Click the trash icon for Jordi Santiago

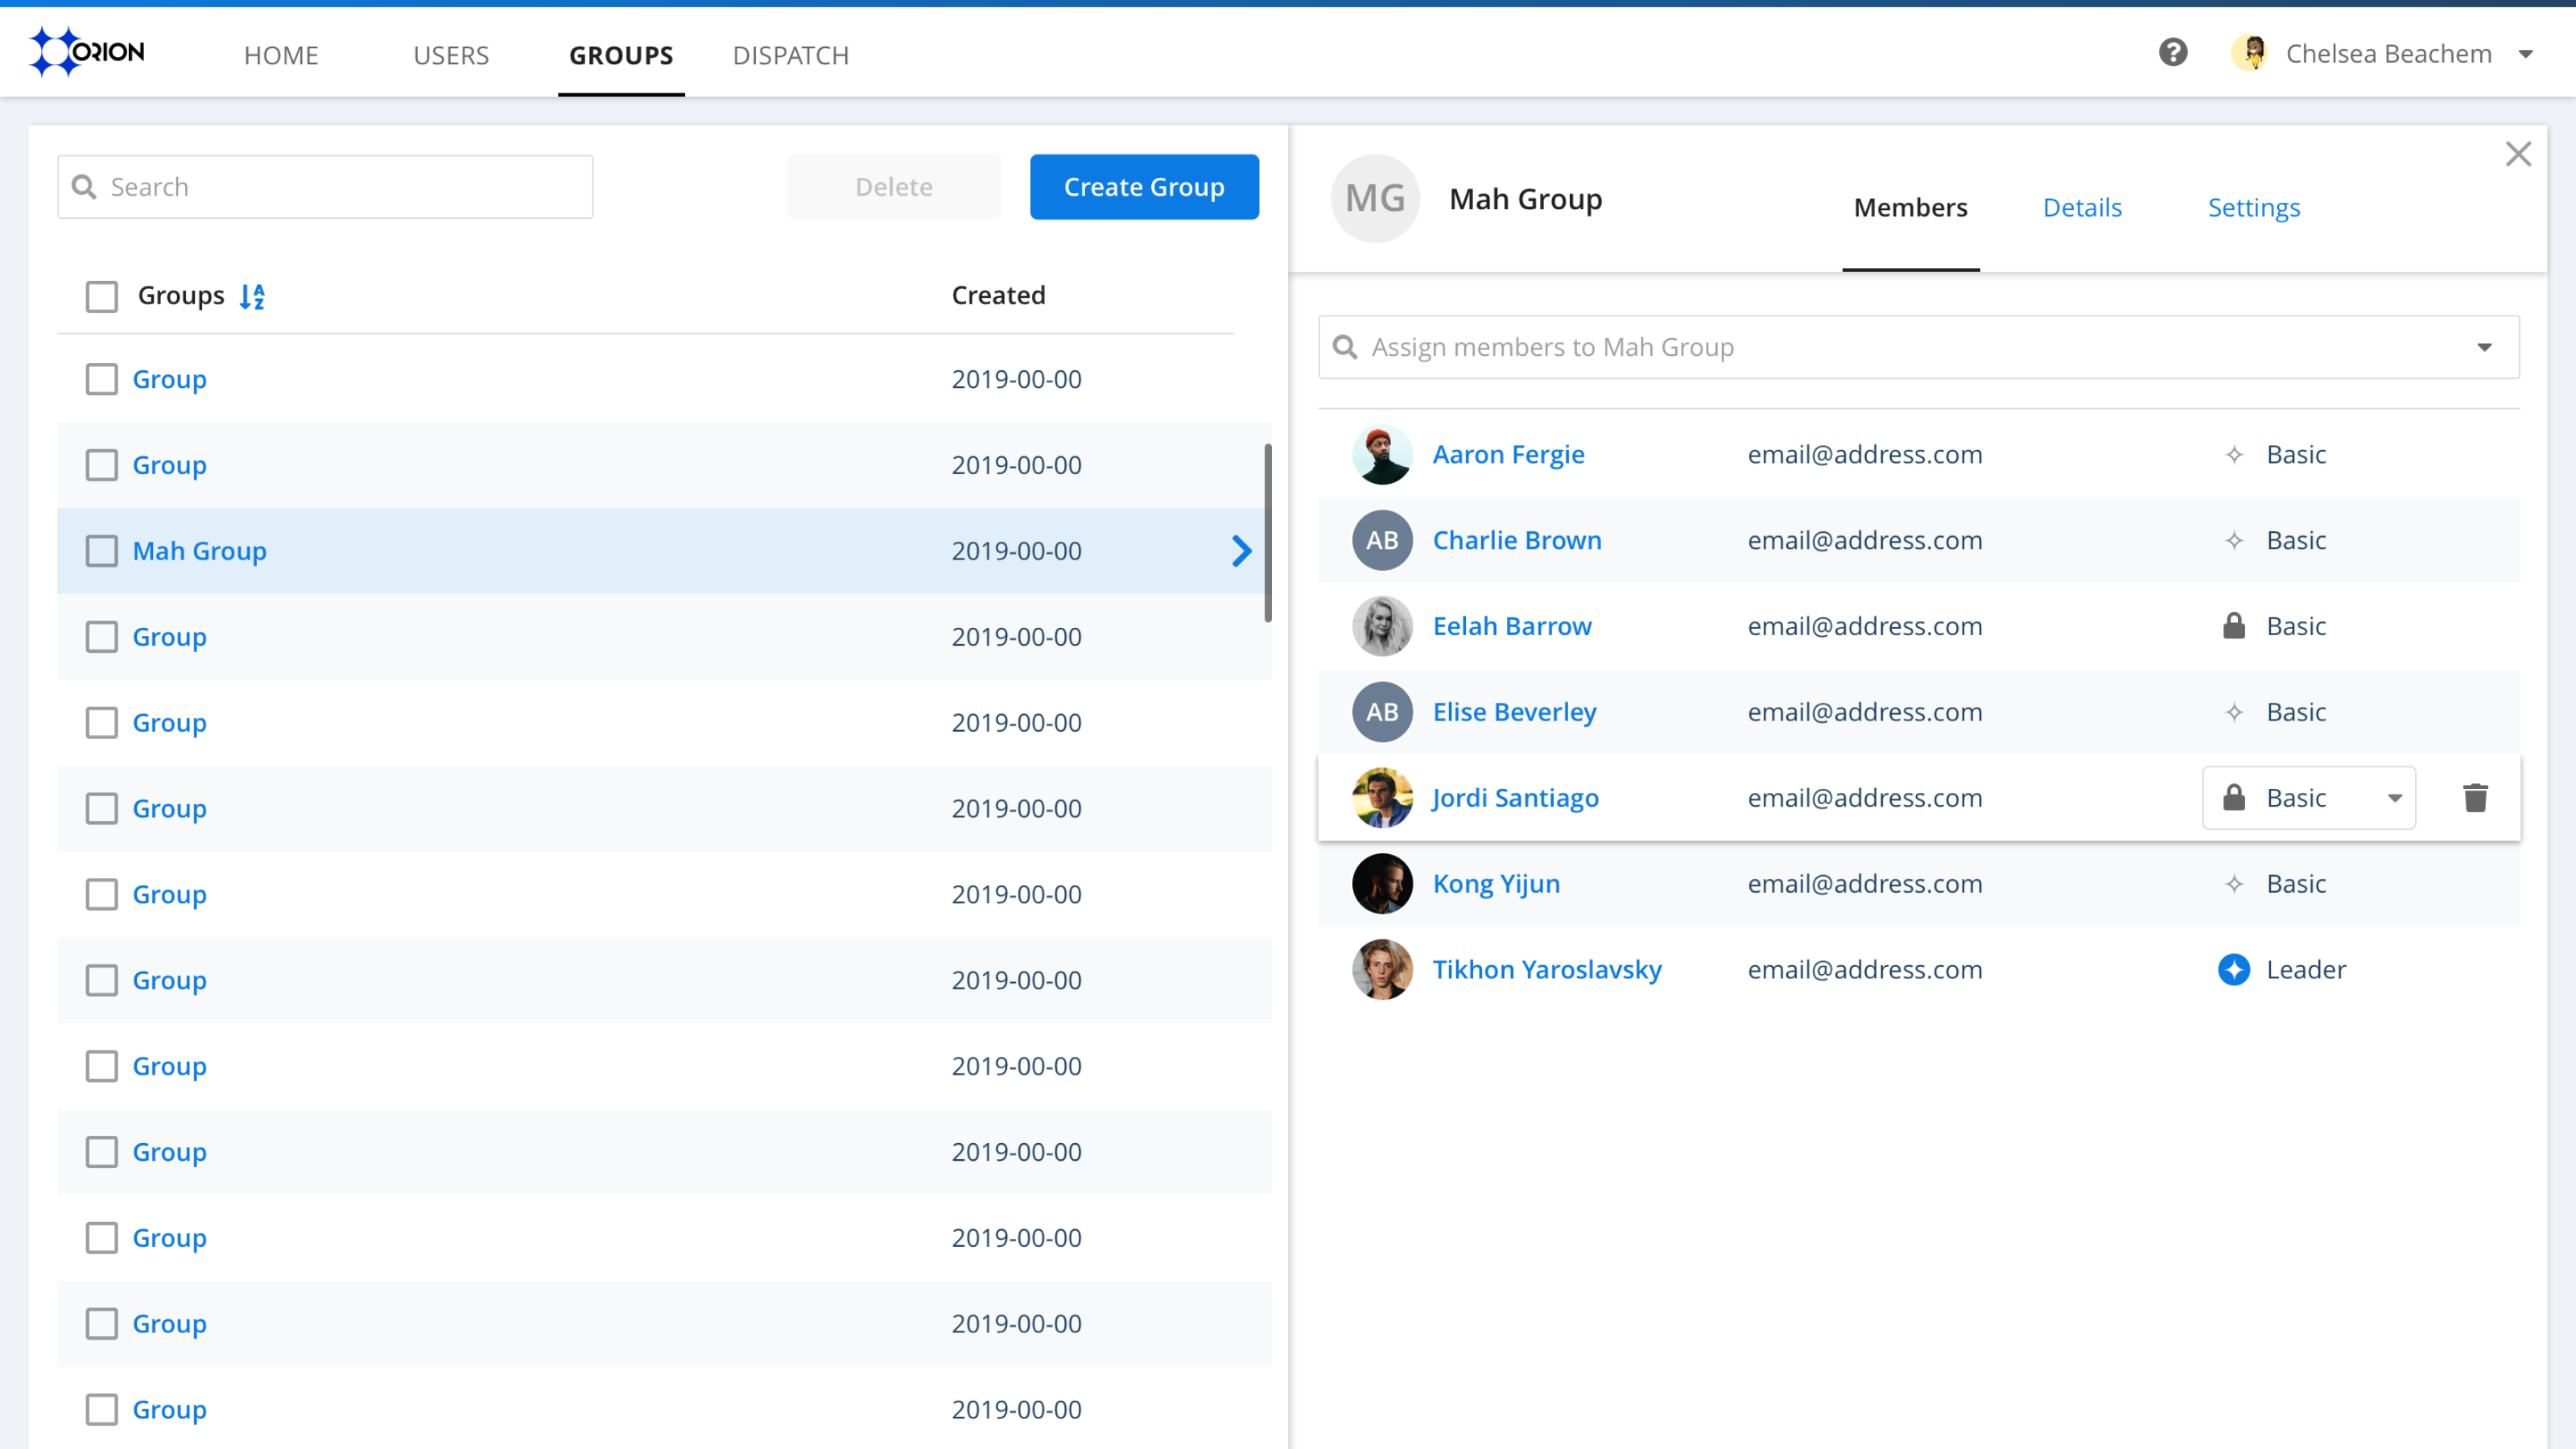[2475, 798]
